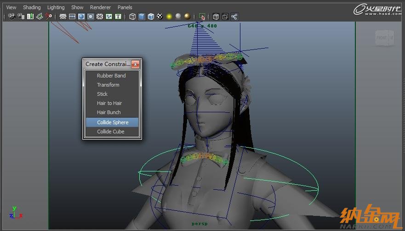This screenshot has height=231, width=405.
Task: Toggle X-Ray Joints icon
Action: 234,17
